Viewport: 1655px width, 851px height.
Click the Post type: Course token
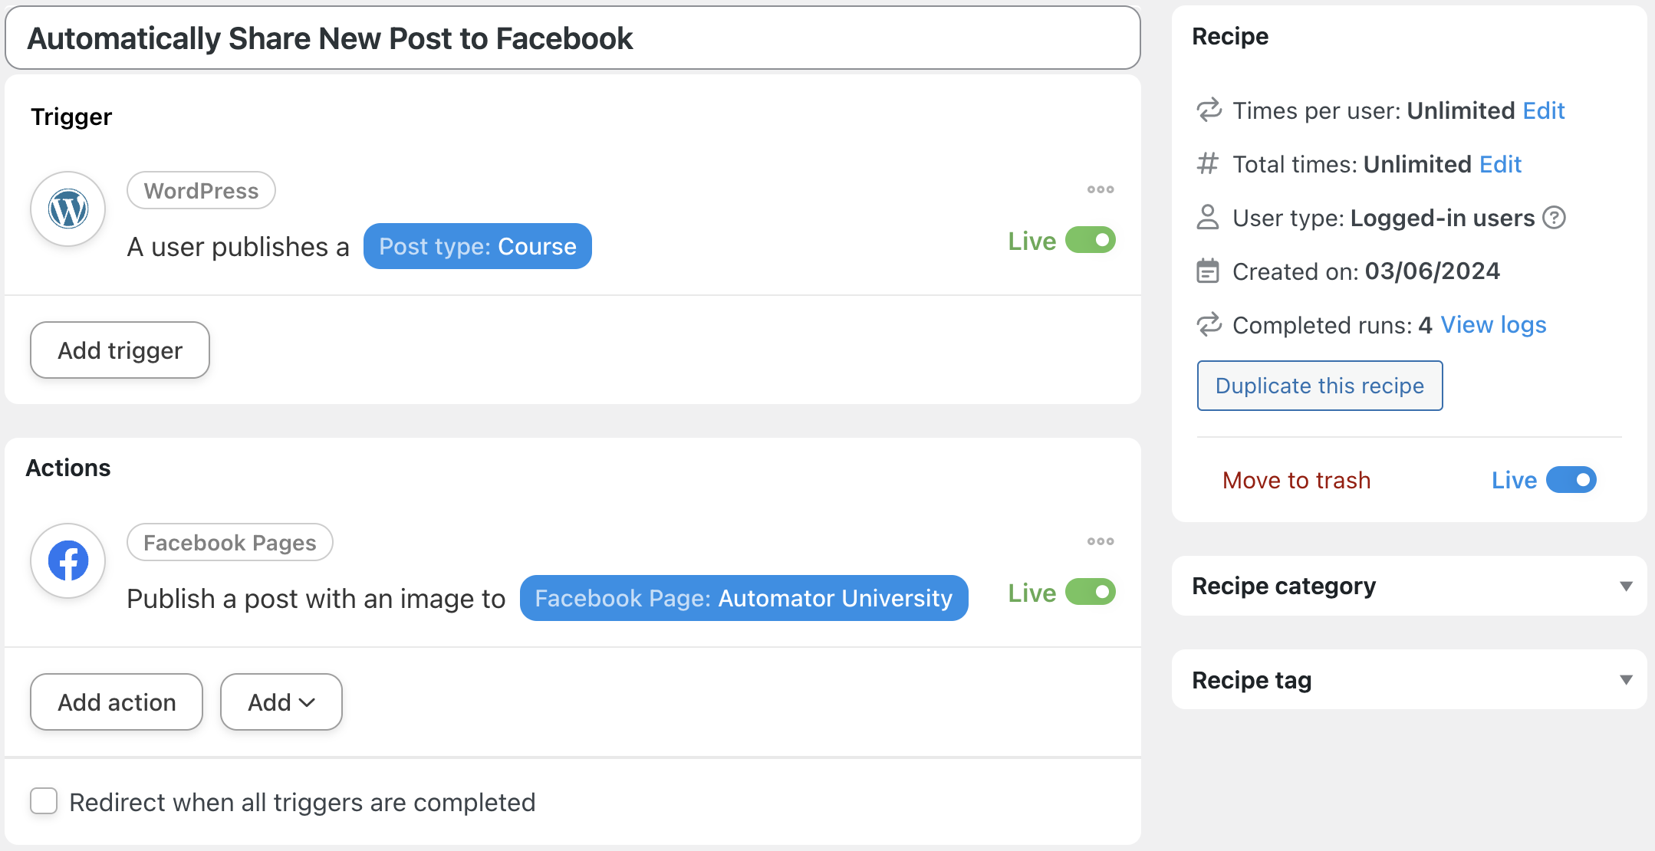[477, 246]
